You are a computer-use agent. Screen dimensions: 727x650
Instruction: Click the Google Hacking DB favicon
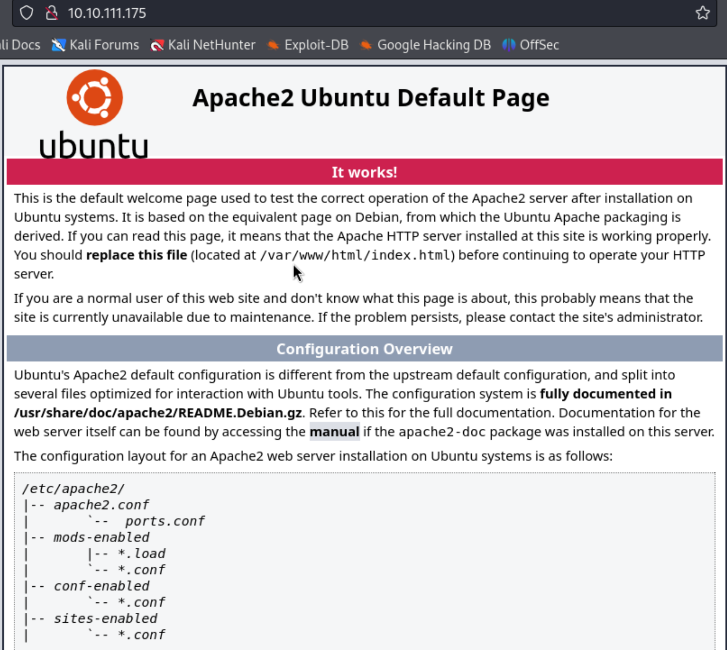click(x=366, y=45)
